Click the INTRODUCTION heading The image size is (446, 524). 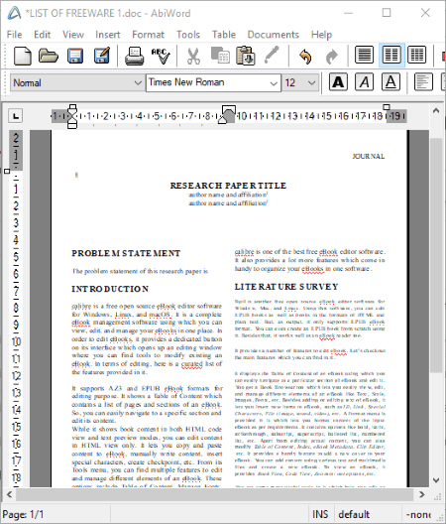[110, 289]
